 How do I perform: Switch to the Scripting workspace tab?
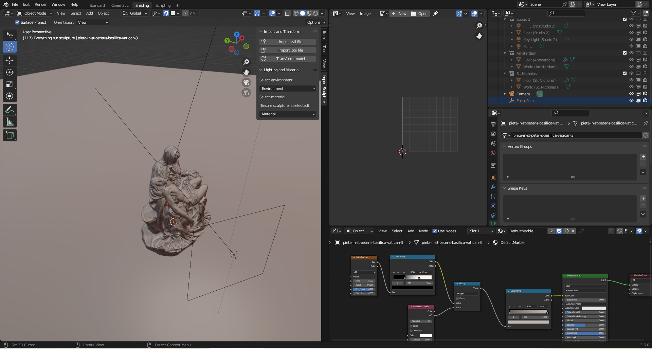(163, 5)
